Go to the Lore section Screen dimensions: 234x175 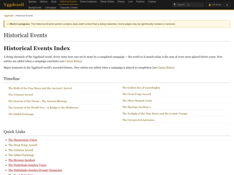point(130,2)
